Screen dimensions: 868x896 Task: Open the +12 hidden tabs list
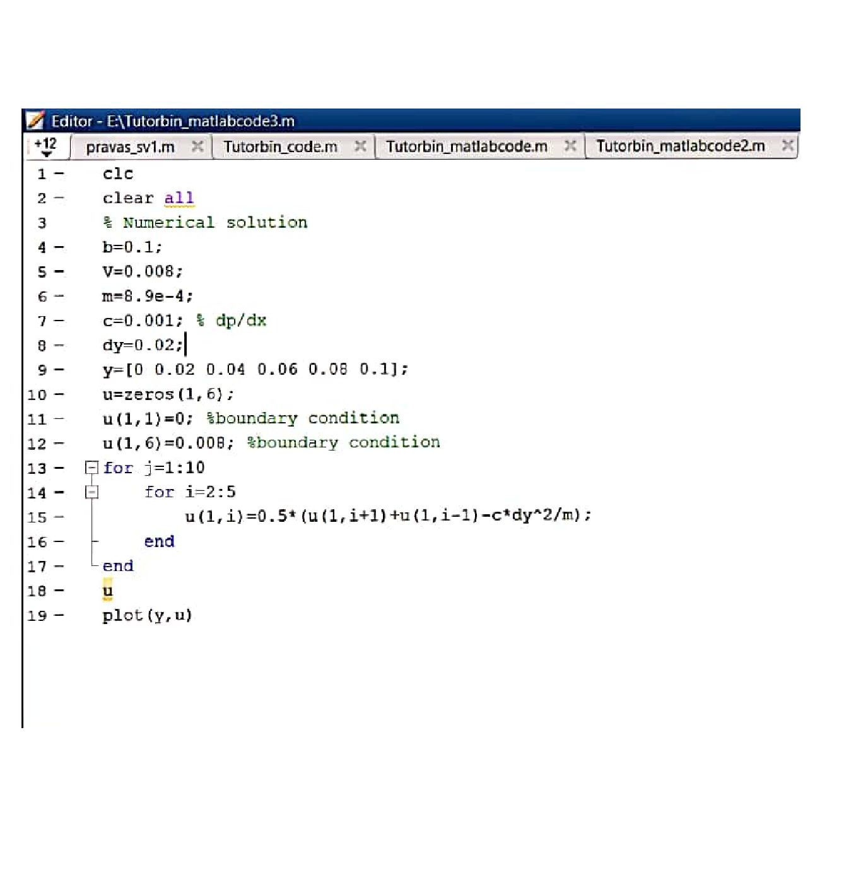[45, 146]
